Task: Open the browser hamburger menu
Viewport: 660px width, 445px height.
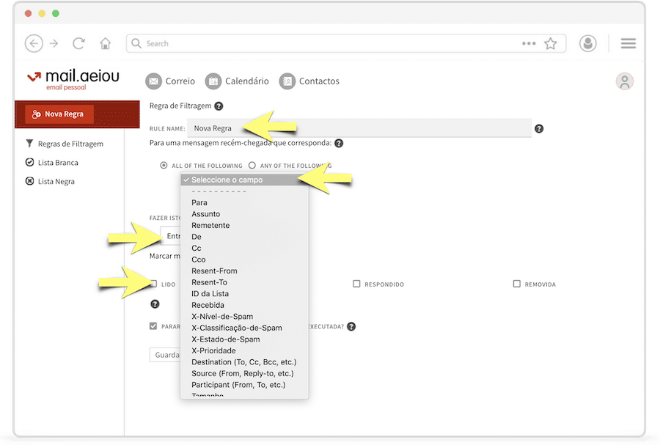Action: 628,43
